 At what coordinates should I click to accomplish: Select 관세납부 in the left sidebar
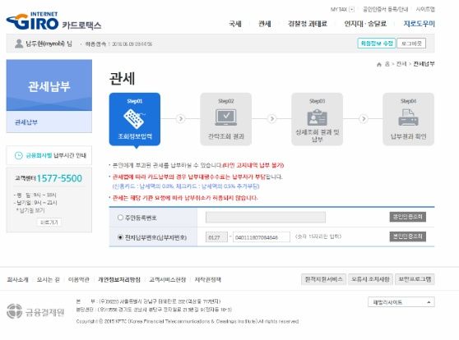[x=26, y=122]
